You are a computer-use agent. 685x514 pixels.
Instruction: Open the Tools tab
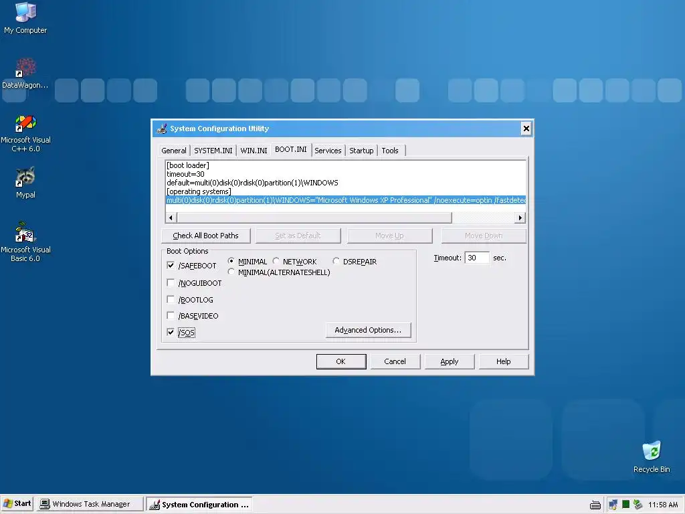[390, 151]
